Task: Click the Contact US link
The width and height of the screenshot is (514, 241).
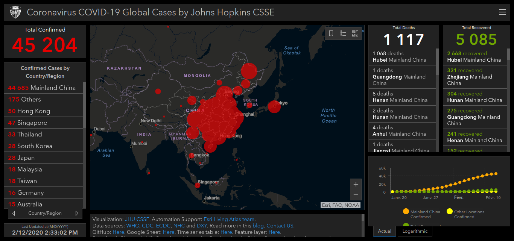Action: (280, 226)
